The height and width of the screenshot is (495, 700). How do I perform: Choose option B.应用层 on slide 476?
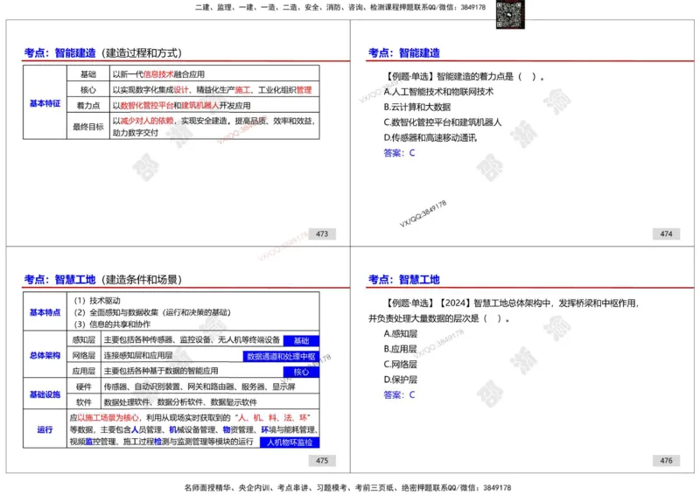click(400, 349)
